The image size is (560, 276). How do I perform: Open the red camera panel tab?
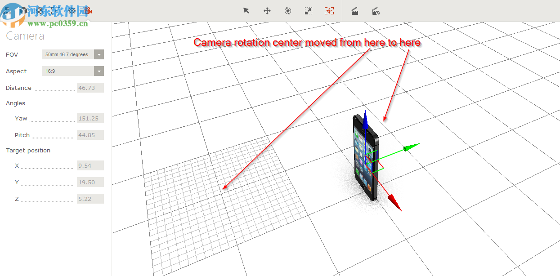click(88, 11)
